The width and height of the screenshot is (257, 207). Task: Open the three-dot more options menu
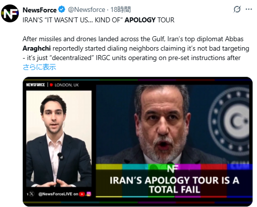tap(249, 9)
